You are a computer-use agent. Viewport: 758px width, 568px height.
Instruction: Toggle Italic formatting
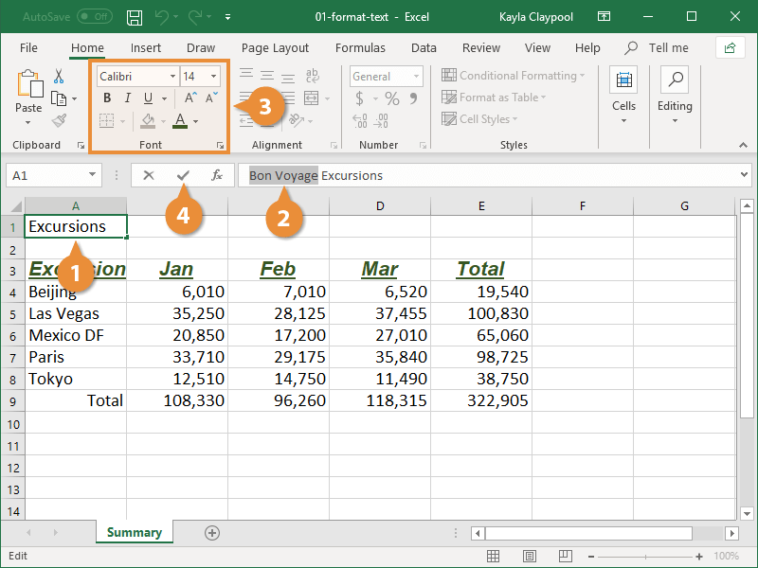128,98
